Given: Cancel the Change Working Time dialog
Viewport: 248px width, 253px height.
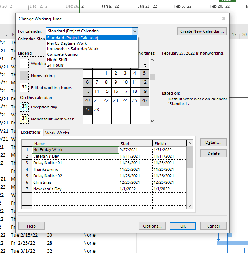Looking at the screenshot, I should (213, 226).
